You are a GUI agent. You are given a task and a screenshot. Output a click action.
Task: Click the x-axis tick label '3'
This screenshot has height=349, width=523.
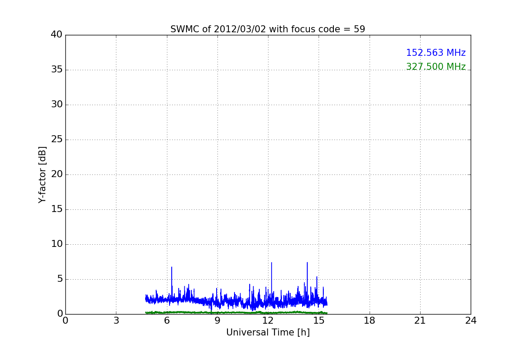(116, 321)
